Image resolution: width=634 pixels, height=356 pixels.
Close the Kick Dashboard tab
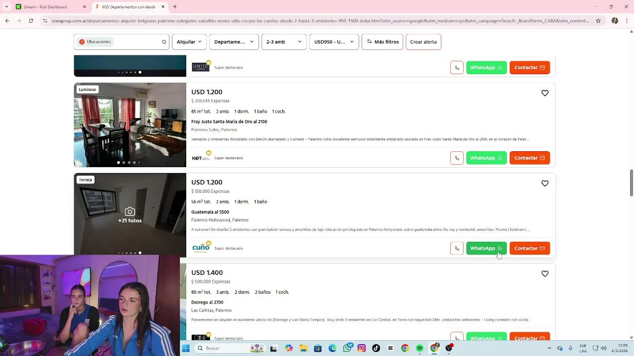pyautogui.click(x=84, y=7)
